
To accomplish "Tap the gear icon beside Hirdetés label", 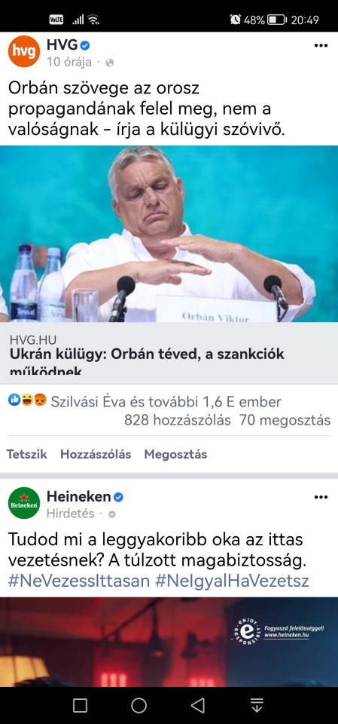I will [x=111, y=514].
